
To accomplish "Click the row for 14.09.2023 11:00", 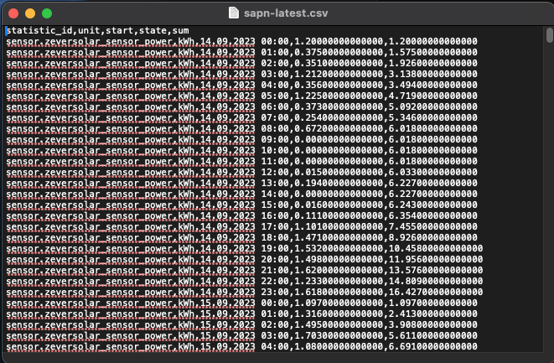I will 241,161.
